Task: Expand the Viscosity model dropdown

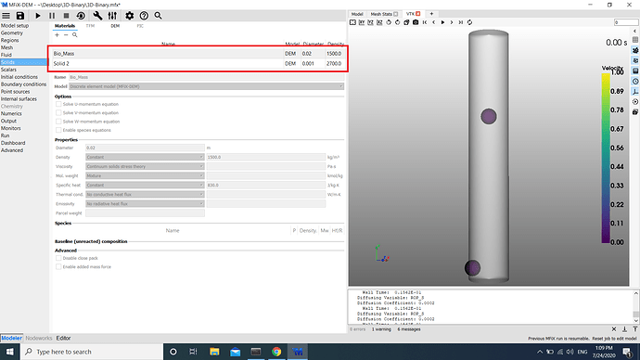Action: tap(145, 166)
